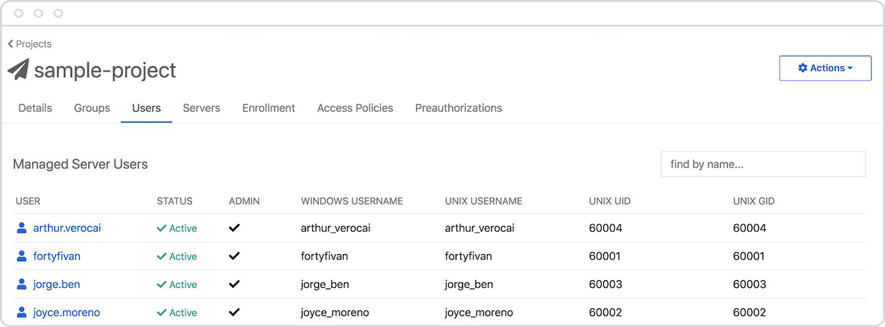
Task: Select the Preauthorizations tab
Action: tap(458, 108)
